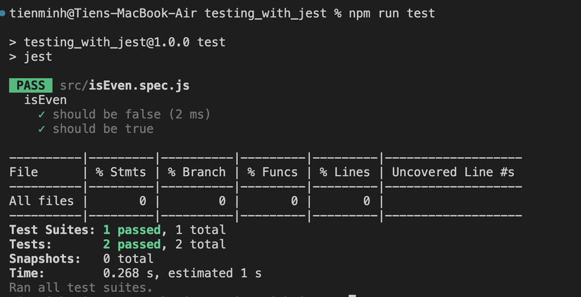Click the blue dot command status indicator
581x297 pixels.
4,13
